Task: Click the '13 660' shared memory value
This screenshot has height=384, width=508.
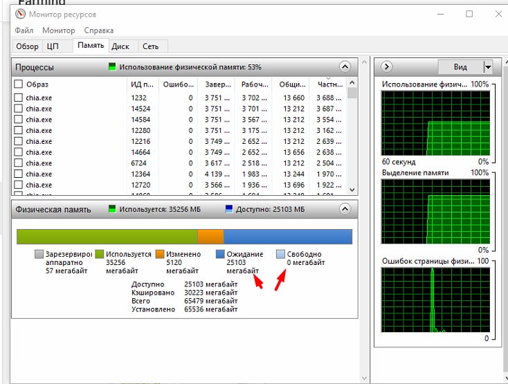Action: 294,98
